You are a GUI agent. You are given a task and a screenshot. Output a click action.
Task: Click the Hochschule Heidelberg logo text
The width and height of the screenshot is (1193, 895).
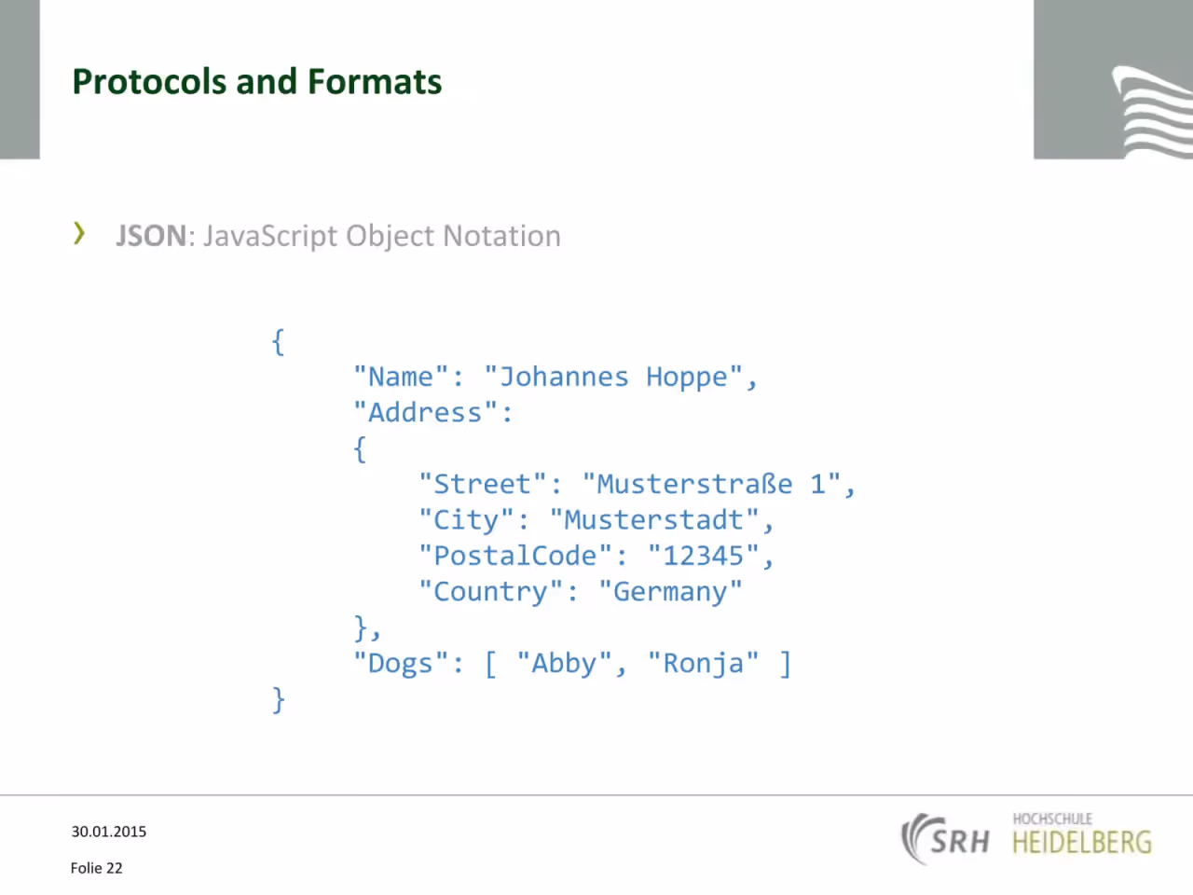1082,833
